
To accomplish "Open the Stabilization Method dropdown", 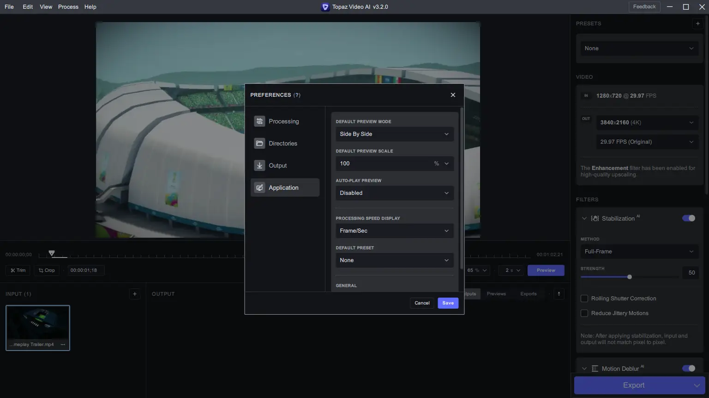I will tap(639, 252).
